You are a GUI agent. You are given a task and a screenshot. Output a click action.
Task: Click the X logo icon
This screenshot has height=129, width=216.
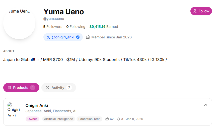(48, 37)
